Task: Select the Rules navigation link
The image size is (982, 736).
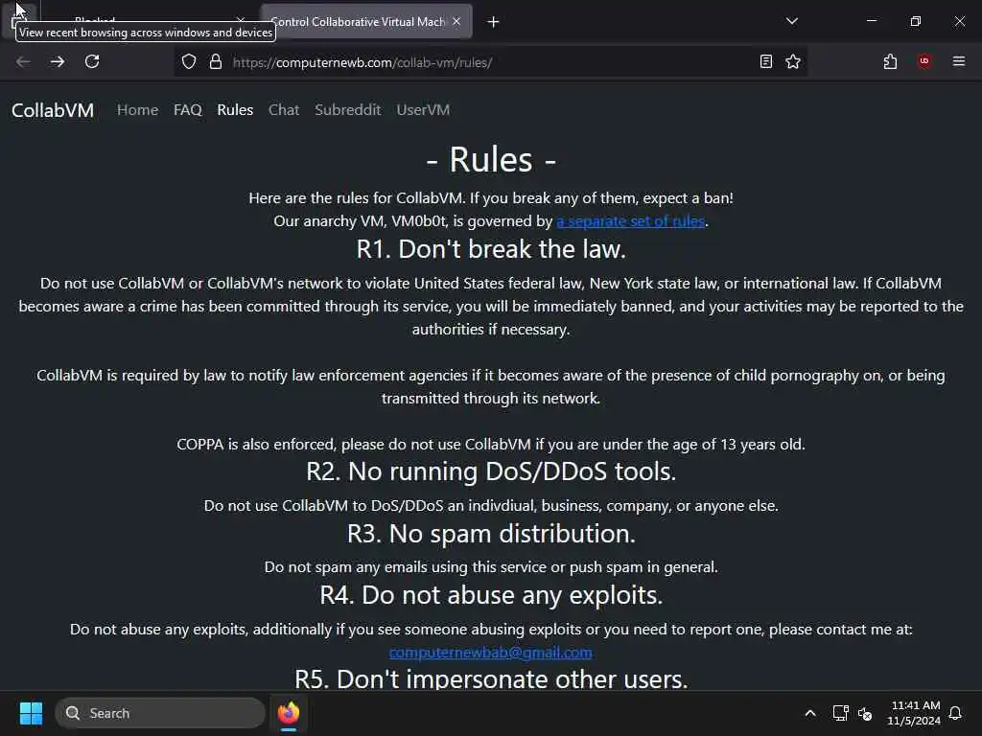Action: [235, 110]
